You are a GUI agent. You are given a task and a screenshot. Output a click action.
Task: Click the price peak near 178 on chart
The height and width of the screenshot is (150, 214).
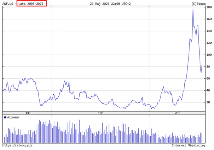coord(193,9)
